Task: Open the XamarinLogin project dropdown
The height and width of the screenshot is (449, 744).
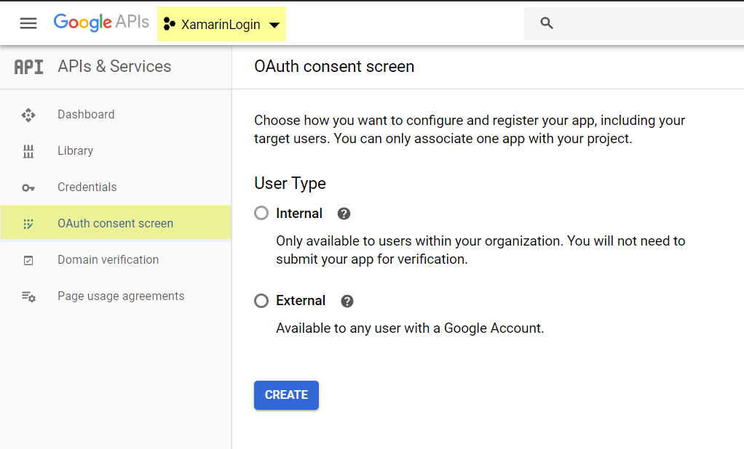Action: (221, 25)
